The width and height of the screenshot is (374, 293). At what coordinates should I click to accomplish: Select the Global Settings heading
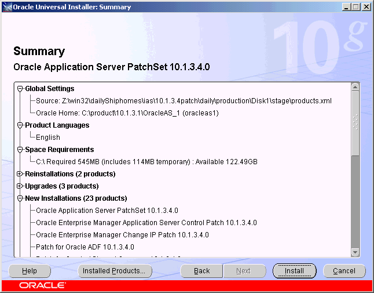50,89
